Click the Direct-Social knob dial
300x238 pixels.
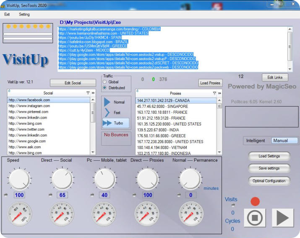62,179
